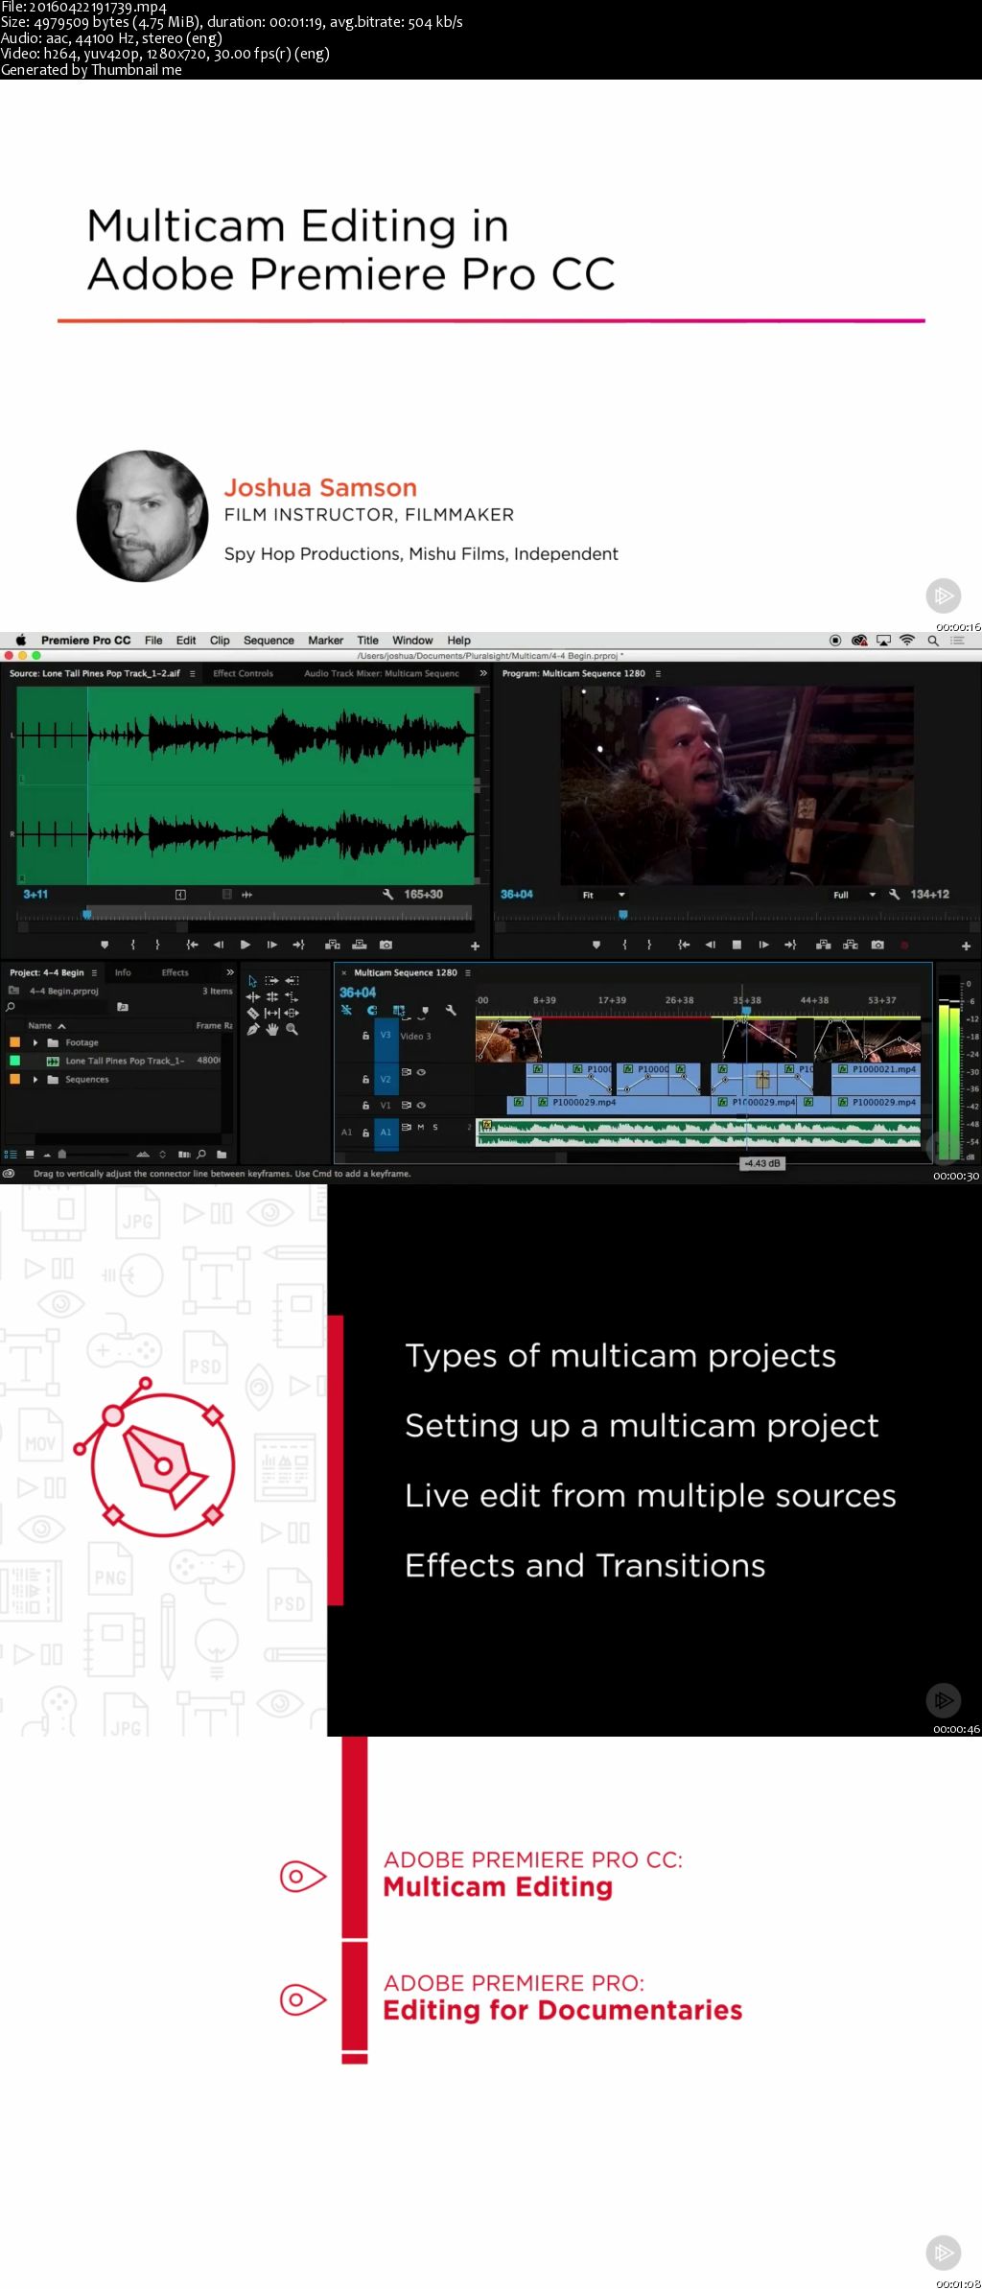
Task: Expand the Footage bin
Action: coord(35,1042)
